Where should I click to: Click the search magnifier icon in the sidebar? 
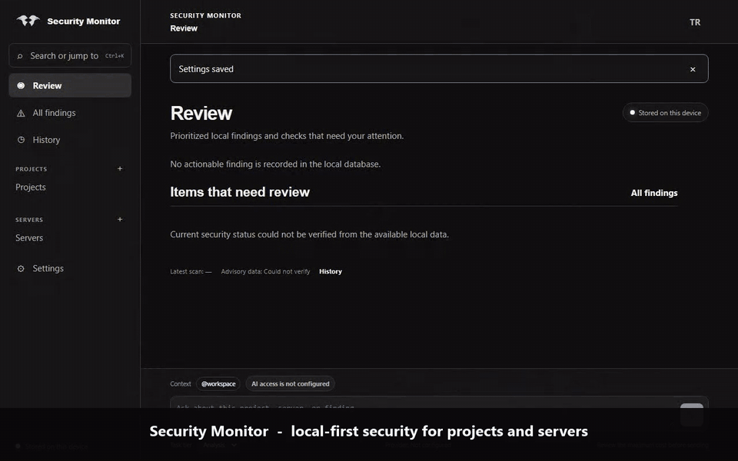[20, 56]
